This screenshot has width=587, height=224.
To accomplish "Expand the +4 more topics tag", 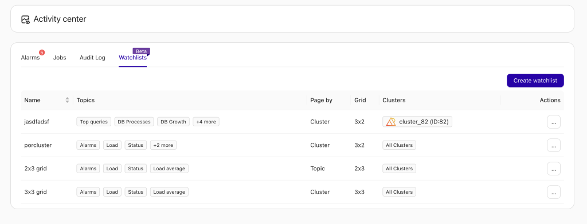I will [x=206, y=122].
